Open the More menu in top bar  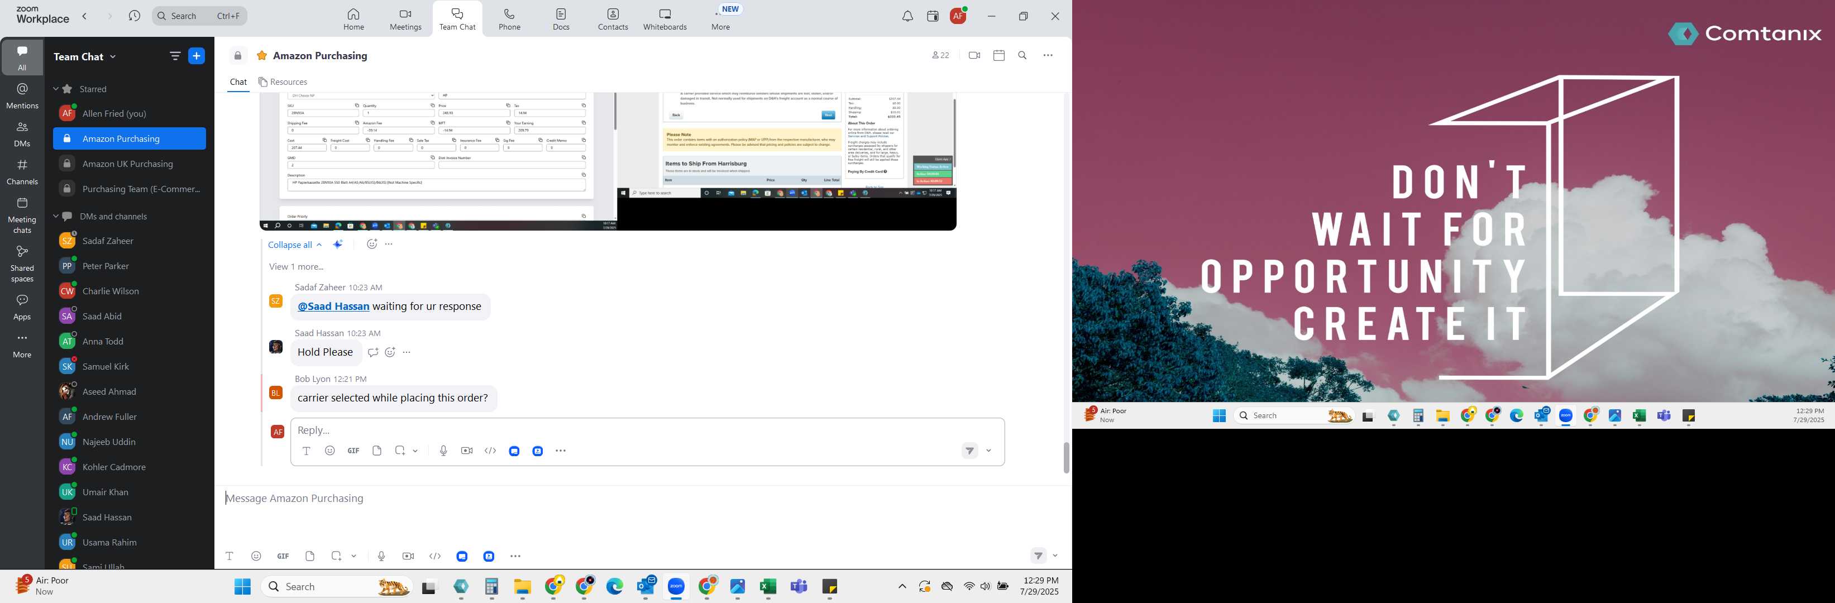click(x=721, y=19)
